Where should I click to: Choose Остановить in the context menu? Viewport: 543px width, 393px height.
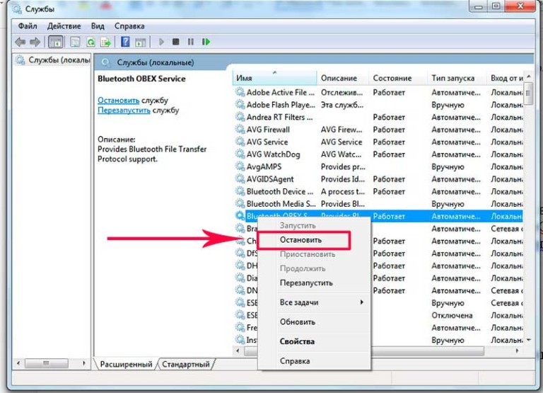300,240
